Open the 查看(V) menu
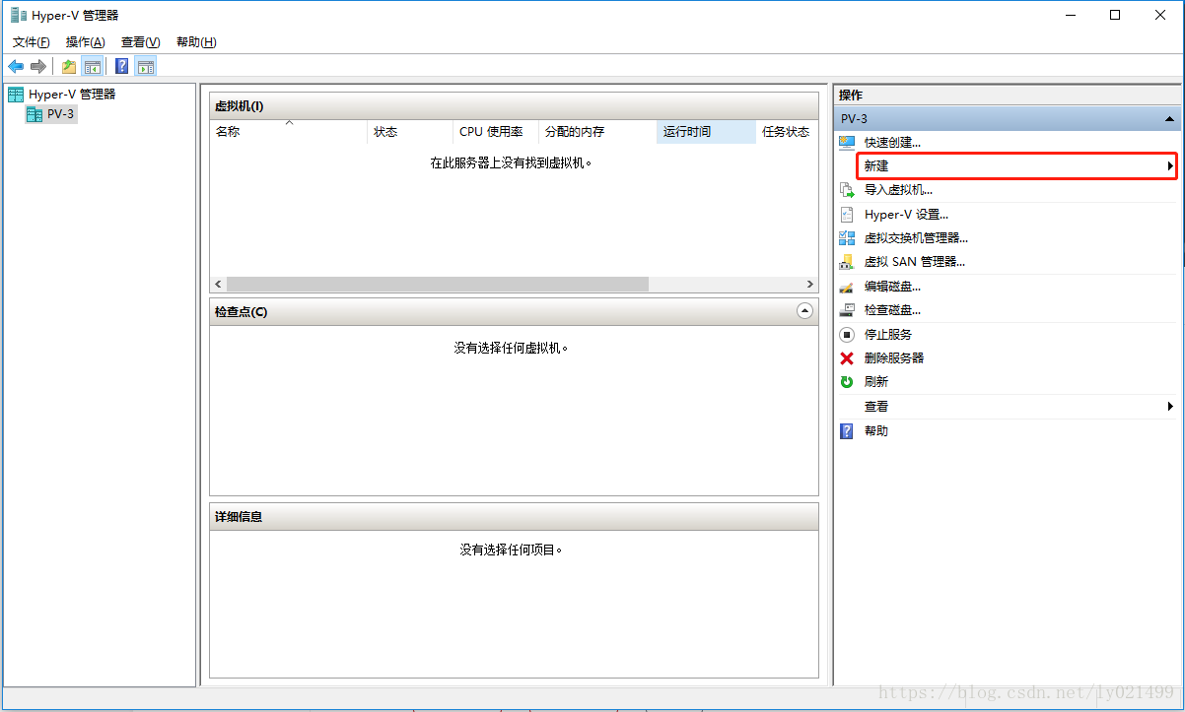The height and width of the screenshot is (712, 1185). (x=140, y=41)
